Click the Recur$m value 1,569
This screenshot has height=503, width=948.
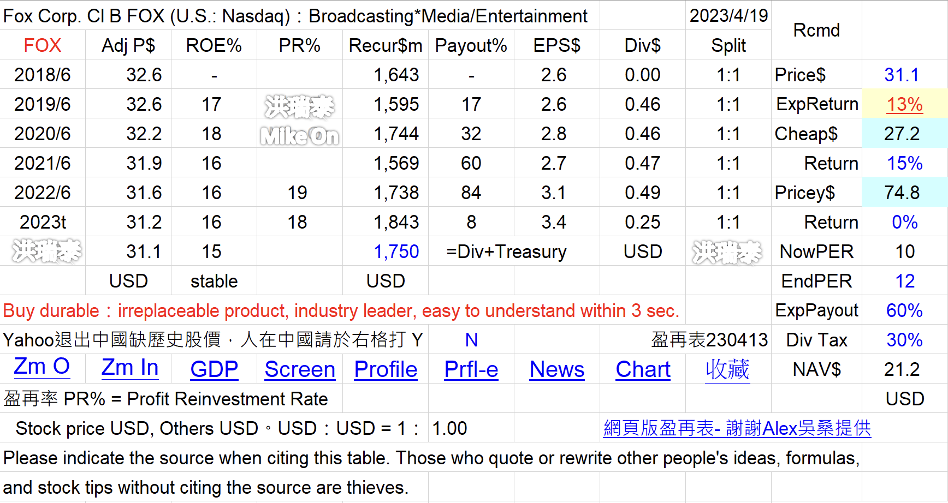tap(396, 163)
